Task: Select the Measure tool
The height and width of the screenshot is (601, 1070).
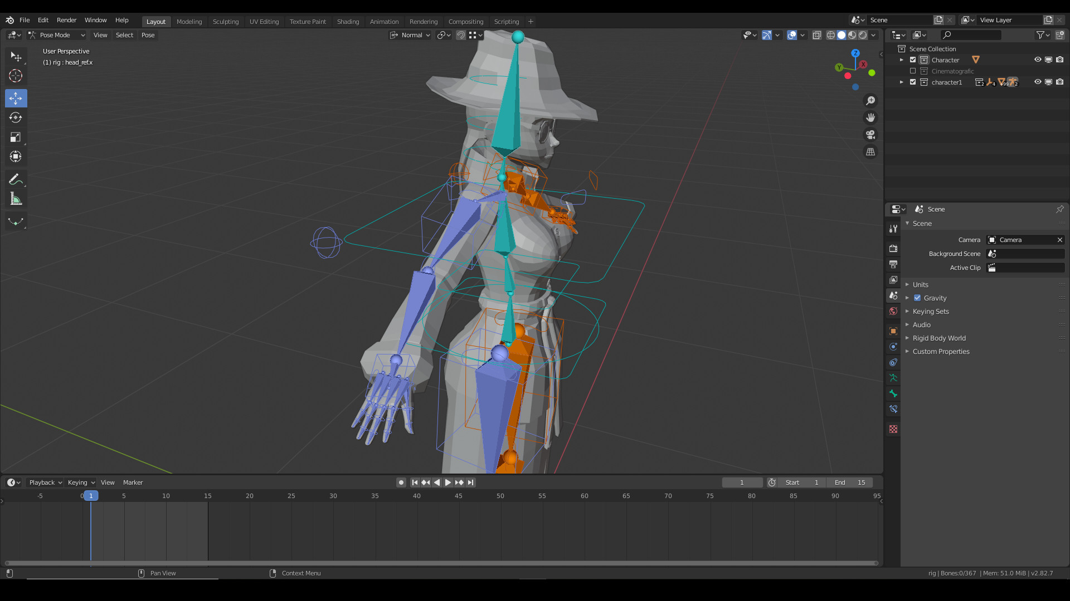Action: pos(16,199)
